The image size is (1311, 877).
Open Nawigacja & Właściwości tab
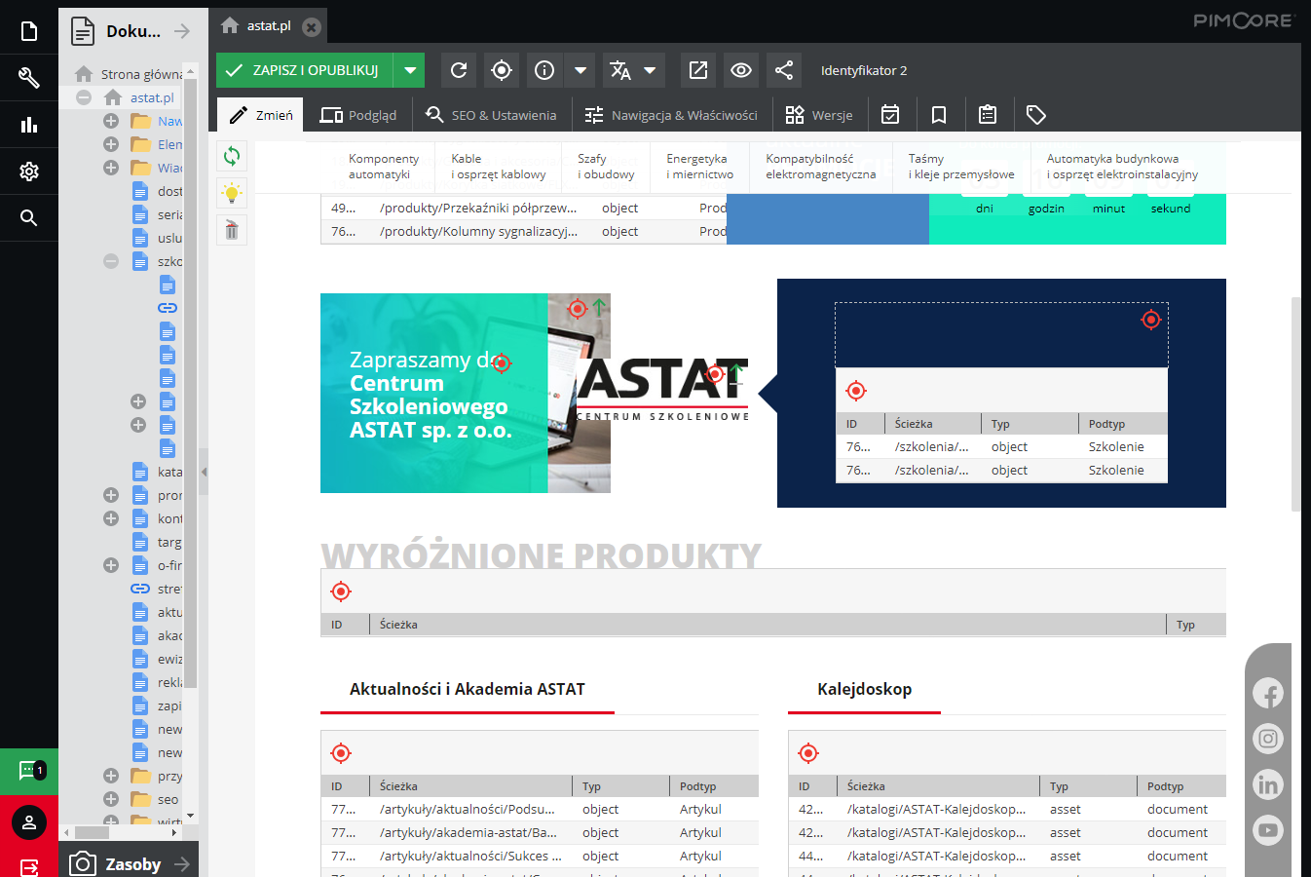tap(671, 115)
